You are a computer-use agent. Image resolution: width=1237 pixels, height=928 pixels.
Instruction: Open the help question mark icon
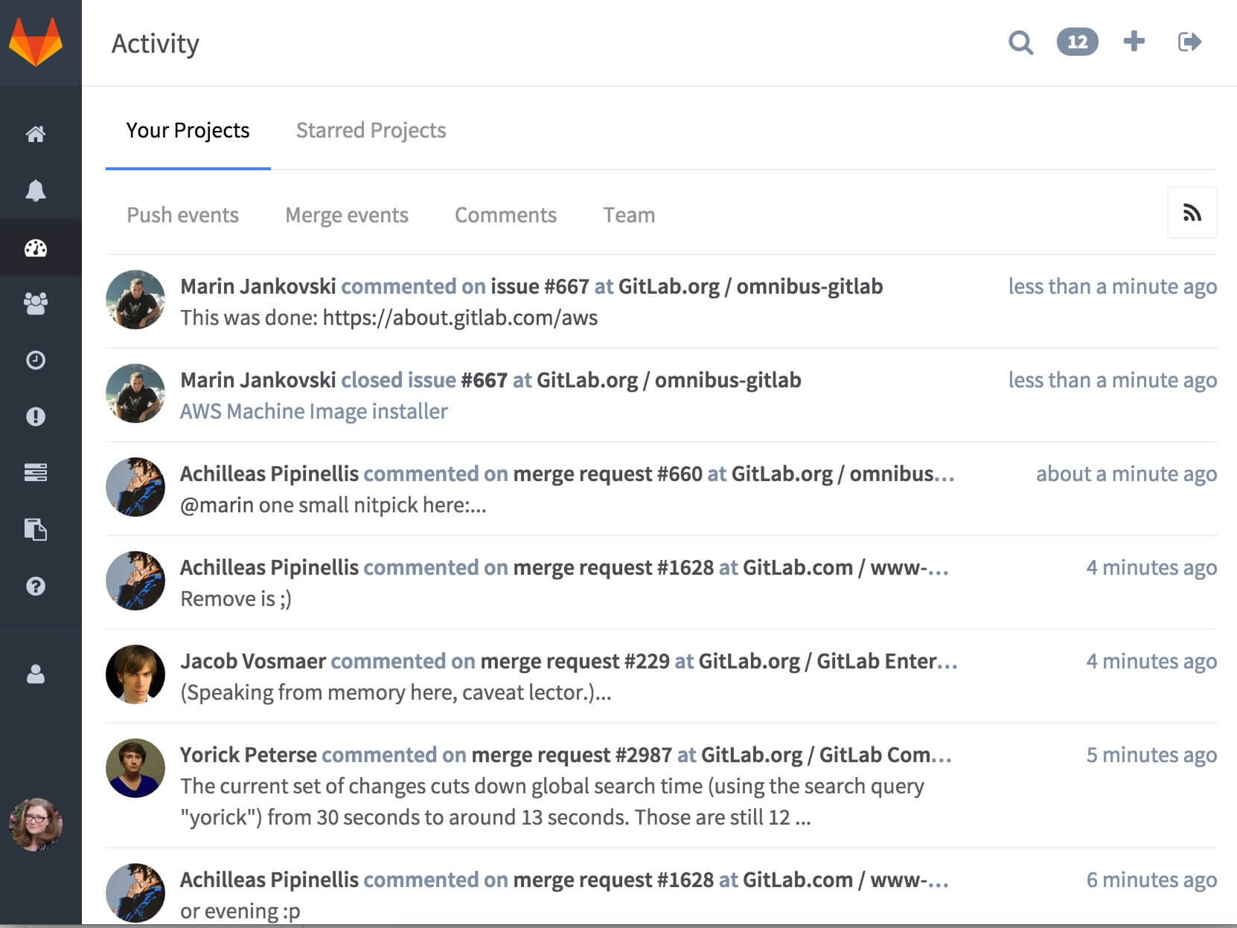click(36, 586)
